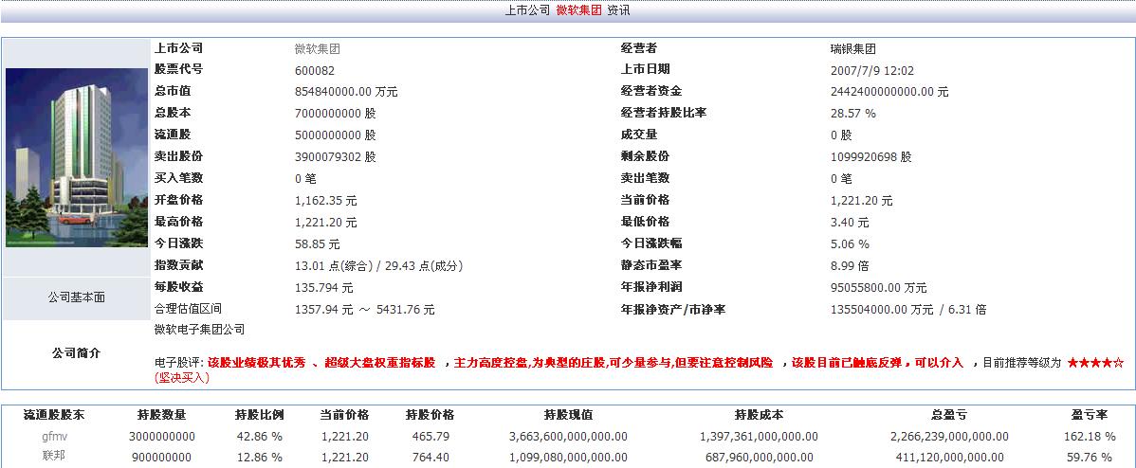
Task: Click 联邦 profit rate 59.76 %
Action: tap(1090, 458)
